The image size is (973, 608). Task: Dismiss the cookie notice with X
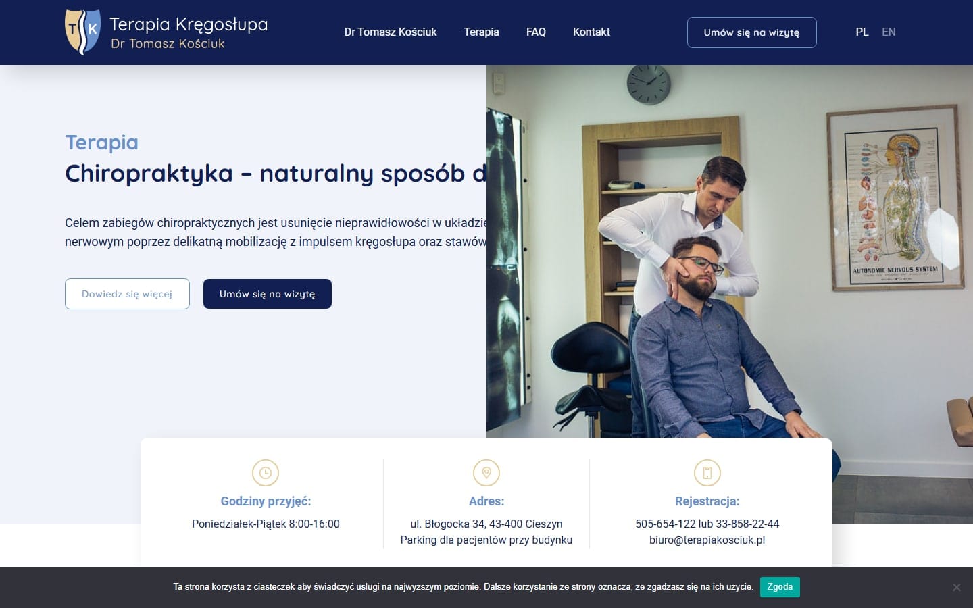[x=956, y=587]
